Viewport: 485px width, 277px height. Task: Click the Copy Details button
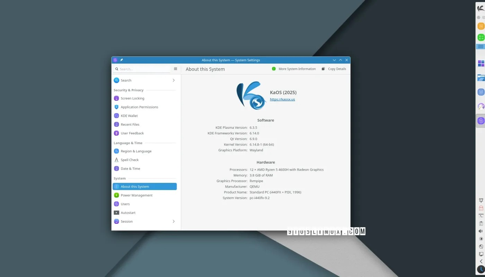(334, 69)
